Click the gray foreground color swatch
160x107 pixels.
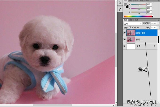click(x=125, y=5)
